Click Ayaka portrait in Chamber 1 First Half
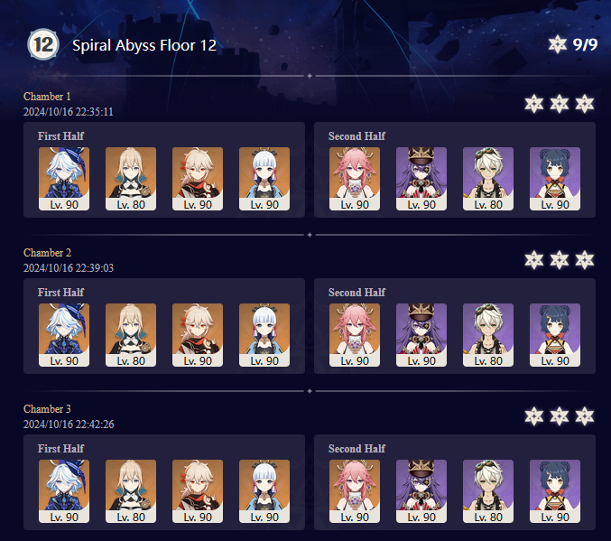This screenshot has width=611, height=541. click(x=264, y=179)
